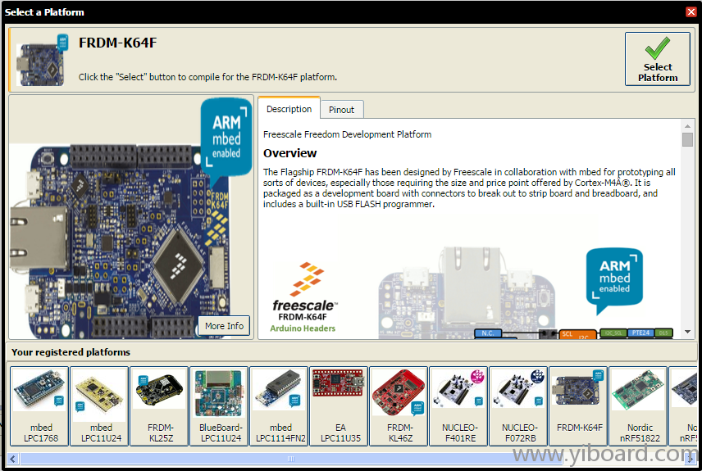Select the FRDM-KL25Z platform
The image size is (702, 471).
tap(159, 406)
